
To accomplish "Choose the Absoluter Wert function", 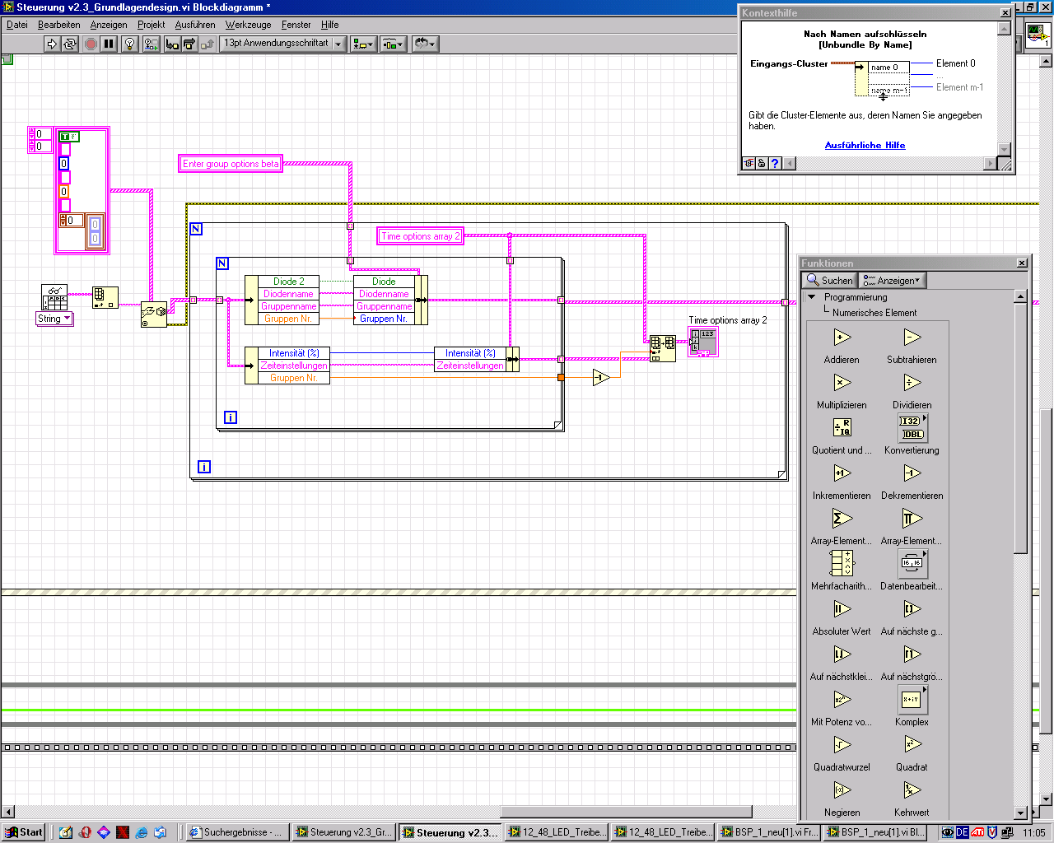I will pos(842,609).
